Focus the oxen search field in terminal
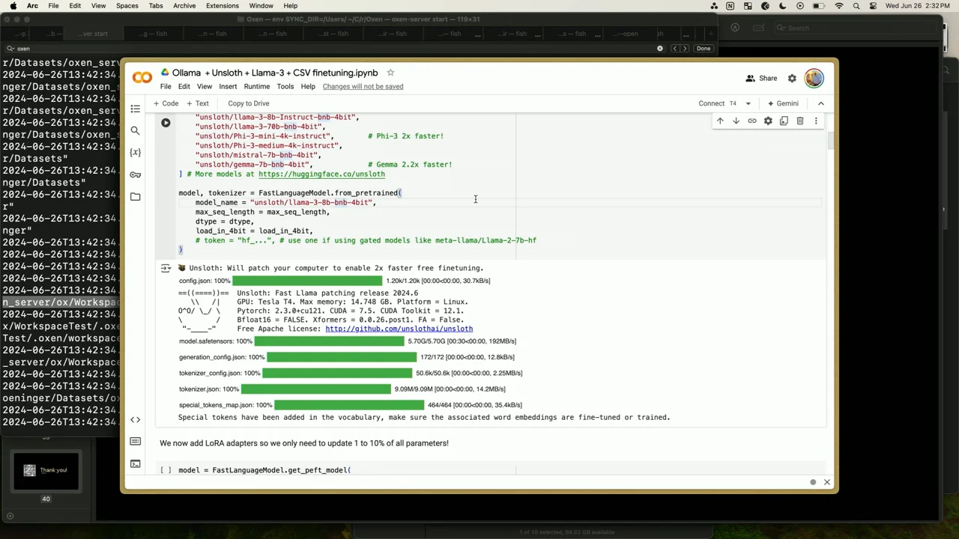The width and height of the screenshot is (959, 539). tap(333, 49)
